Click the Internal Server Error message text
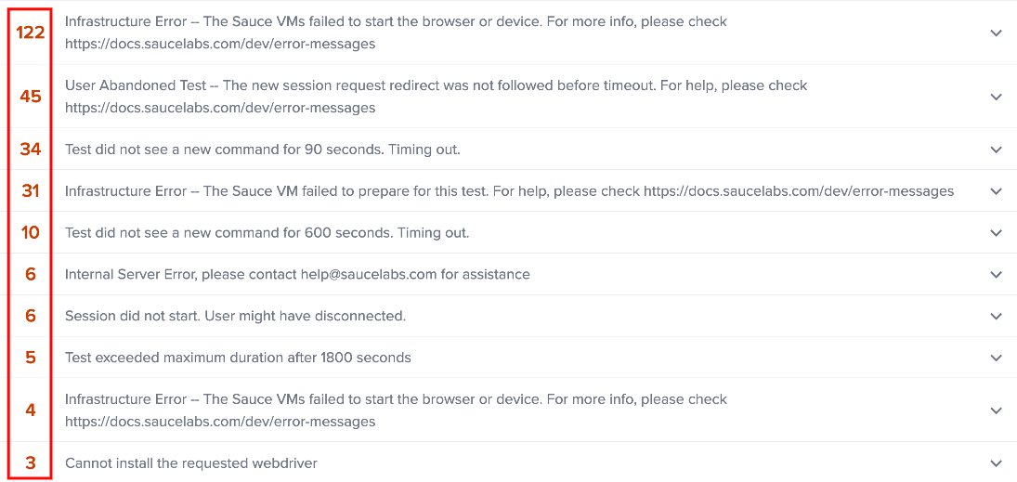1017x482 pixels. pos(297,274)
